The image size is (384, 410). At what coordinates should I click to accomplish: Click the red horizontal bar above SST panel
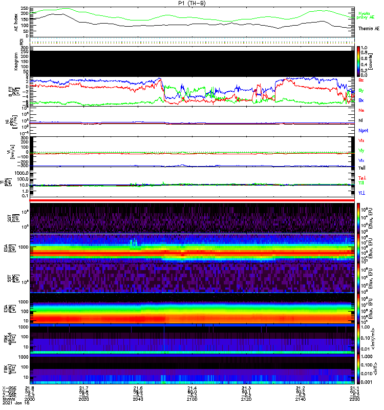pos(192,200)
